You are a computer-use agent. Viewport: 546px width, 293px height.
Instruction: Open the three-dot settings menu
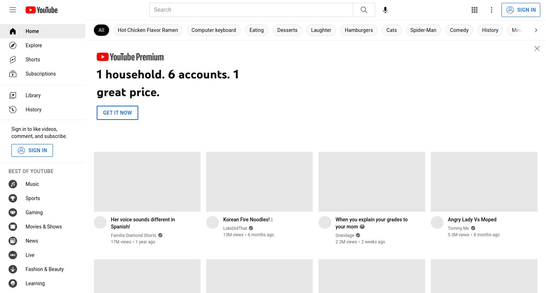pos(492,10)
